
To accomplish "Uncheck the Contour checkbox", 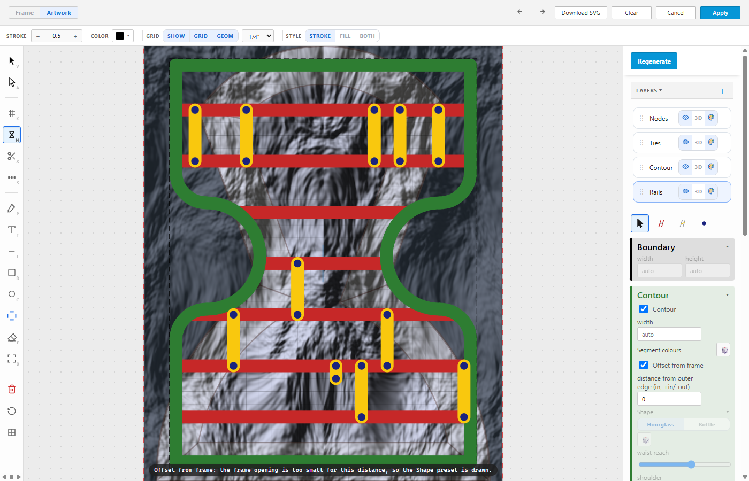I will [644, 309].
